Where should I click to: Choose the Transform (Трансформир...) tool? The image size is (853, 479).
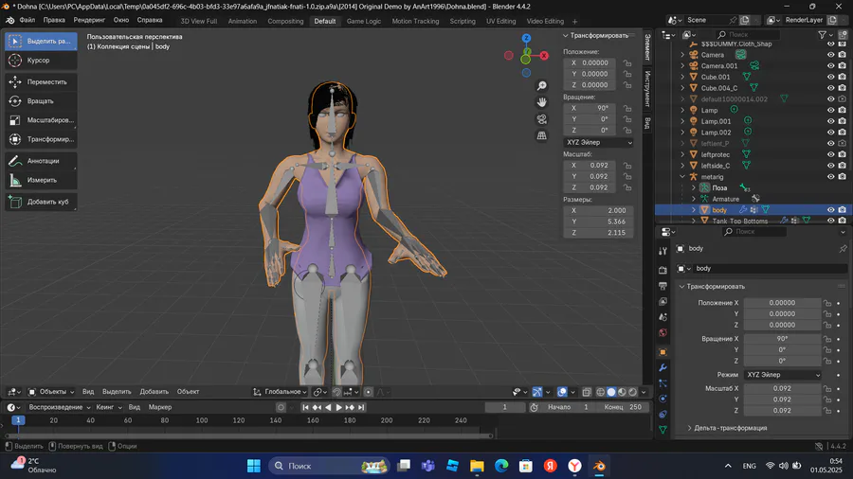click(x=41, y=139)
